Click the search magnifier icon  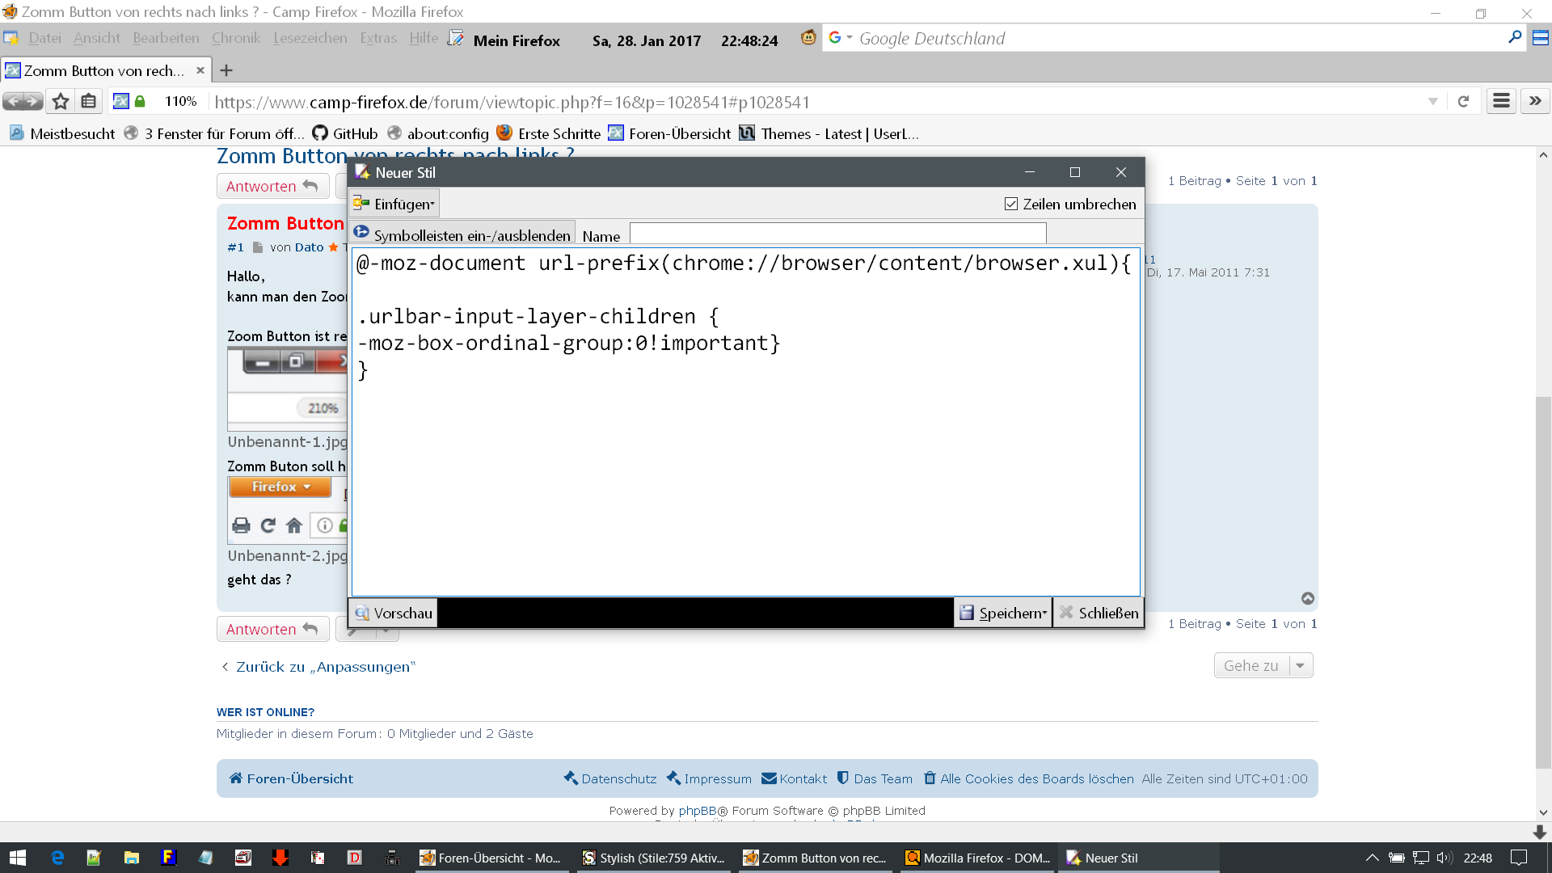(x=1515, y=38)
